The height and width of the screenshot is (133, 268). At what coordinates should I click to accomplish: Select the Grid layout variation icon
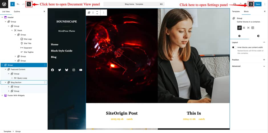pyautogui.click(x=253, y=28)
